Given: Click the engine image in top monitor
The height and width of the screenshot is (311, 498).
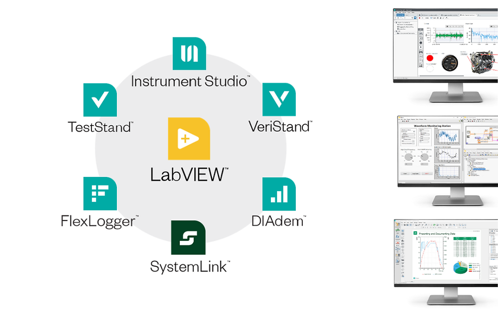Looking at the screenshot, I should (x=482, y=63).
